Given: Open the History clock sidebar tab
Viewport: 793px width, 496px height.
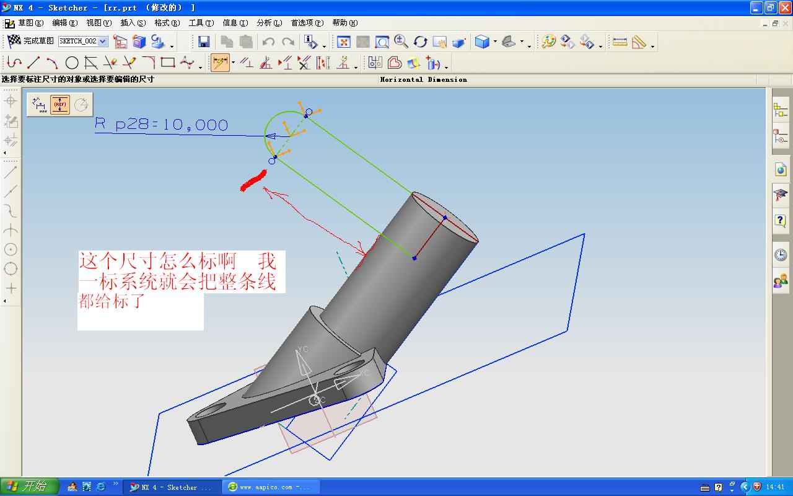Looking at the screenshot, I should [781, 254].
